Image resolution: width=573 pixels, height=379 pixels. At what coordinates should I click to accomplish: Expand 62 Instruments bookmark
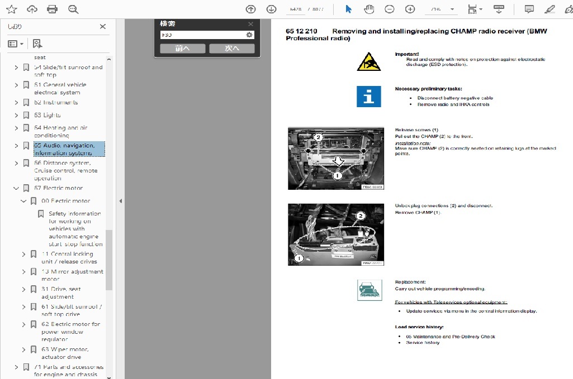[x=16, y=103]
